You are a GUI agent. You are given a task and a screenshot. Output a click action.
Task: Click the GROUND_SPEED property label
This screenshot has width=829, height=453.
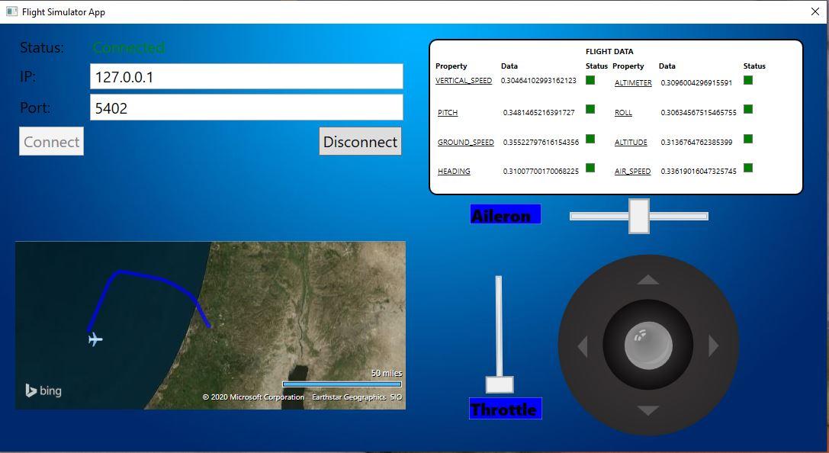[466, 142]
